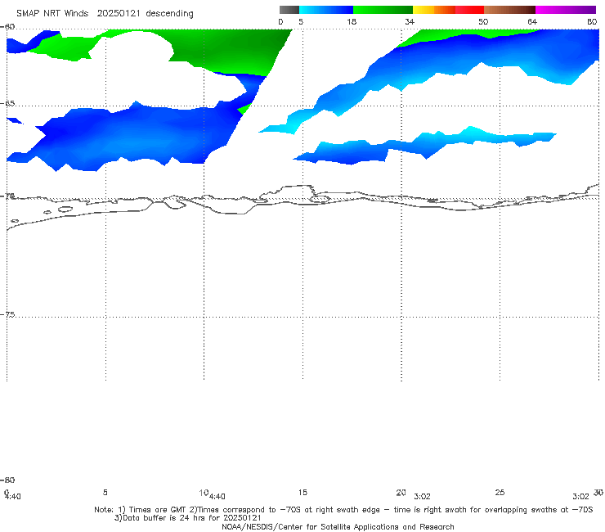Screen dimensions: 605x532
Task: Select the magenta-purple segment of the color bar
Action: [566, 10]
